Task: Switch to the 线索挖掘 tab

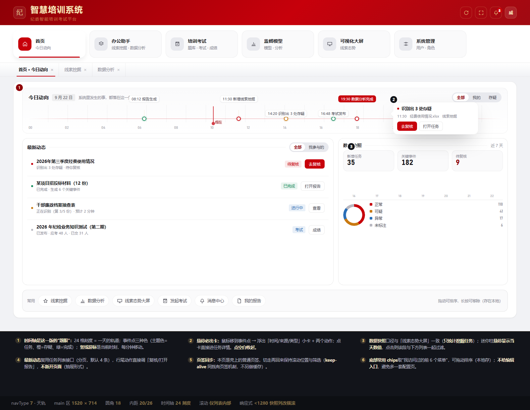Action: (73, 70)
